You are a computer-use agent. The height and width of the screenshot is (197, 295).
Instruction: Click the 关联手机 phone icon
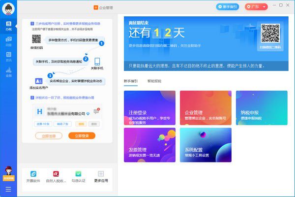[x=97, y=62]
